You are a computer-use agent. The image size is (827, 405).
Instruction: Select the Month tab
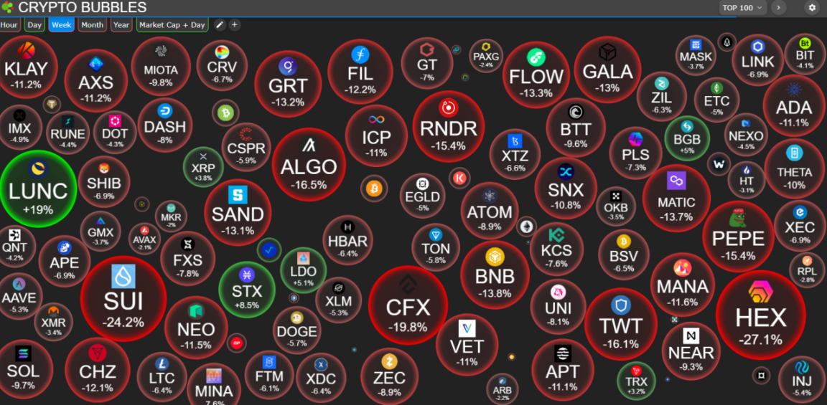93,25
